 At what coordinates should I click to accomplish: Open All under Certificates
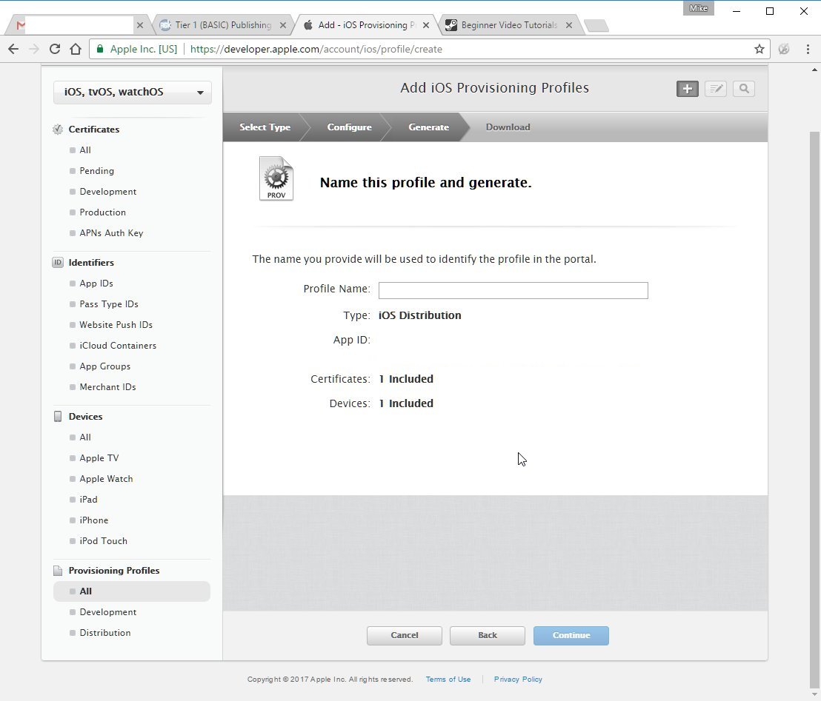pos(85,150)
